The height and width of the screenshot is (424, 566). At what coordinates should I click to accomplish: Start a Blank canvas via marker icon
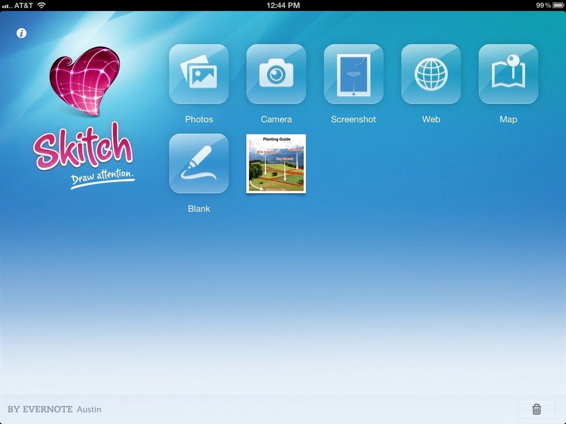tap(199, 163)
